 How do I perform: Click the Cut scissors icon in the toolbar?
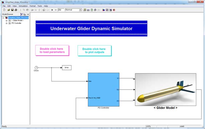click(20, 10)
